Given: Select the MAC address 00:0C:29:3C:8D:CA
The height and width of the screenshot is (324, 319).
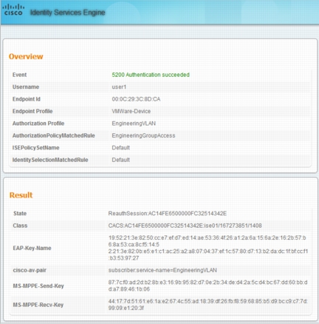Looking at the screenshot, I should [x=136, y=99].
